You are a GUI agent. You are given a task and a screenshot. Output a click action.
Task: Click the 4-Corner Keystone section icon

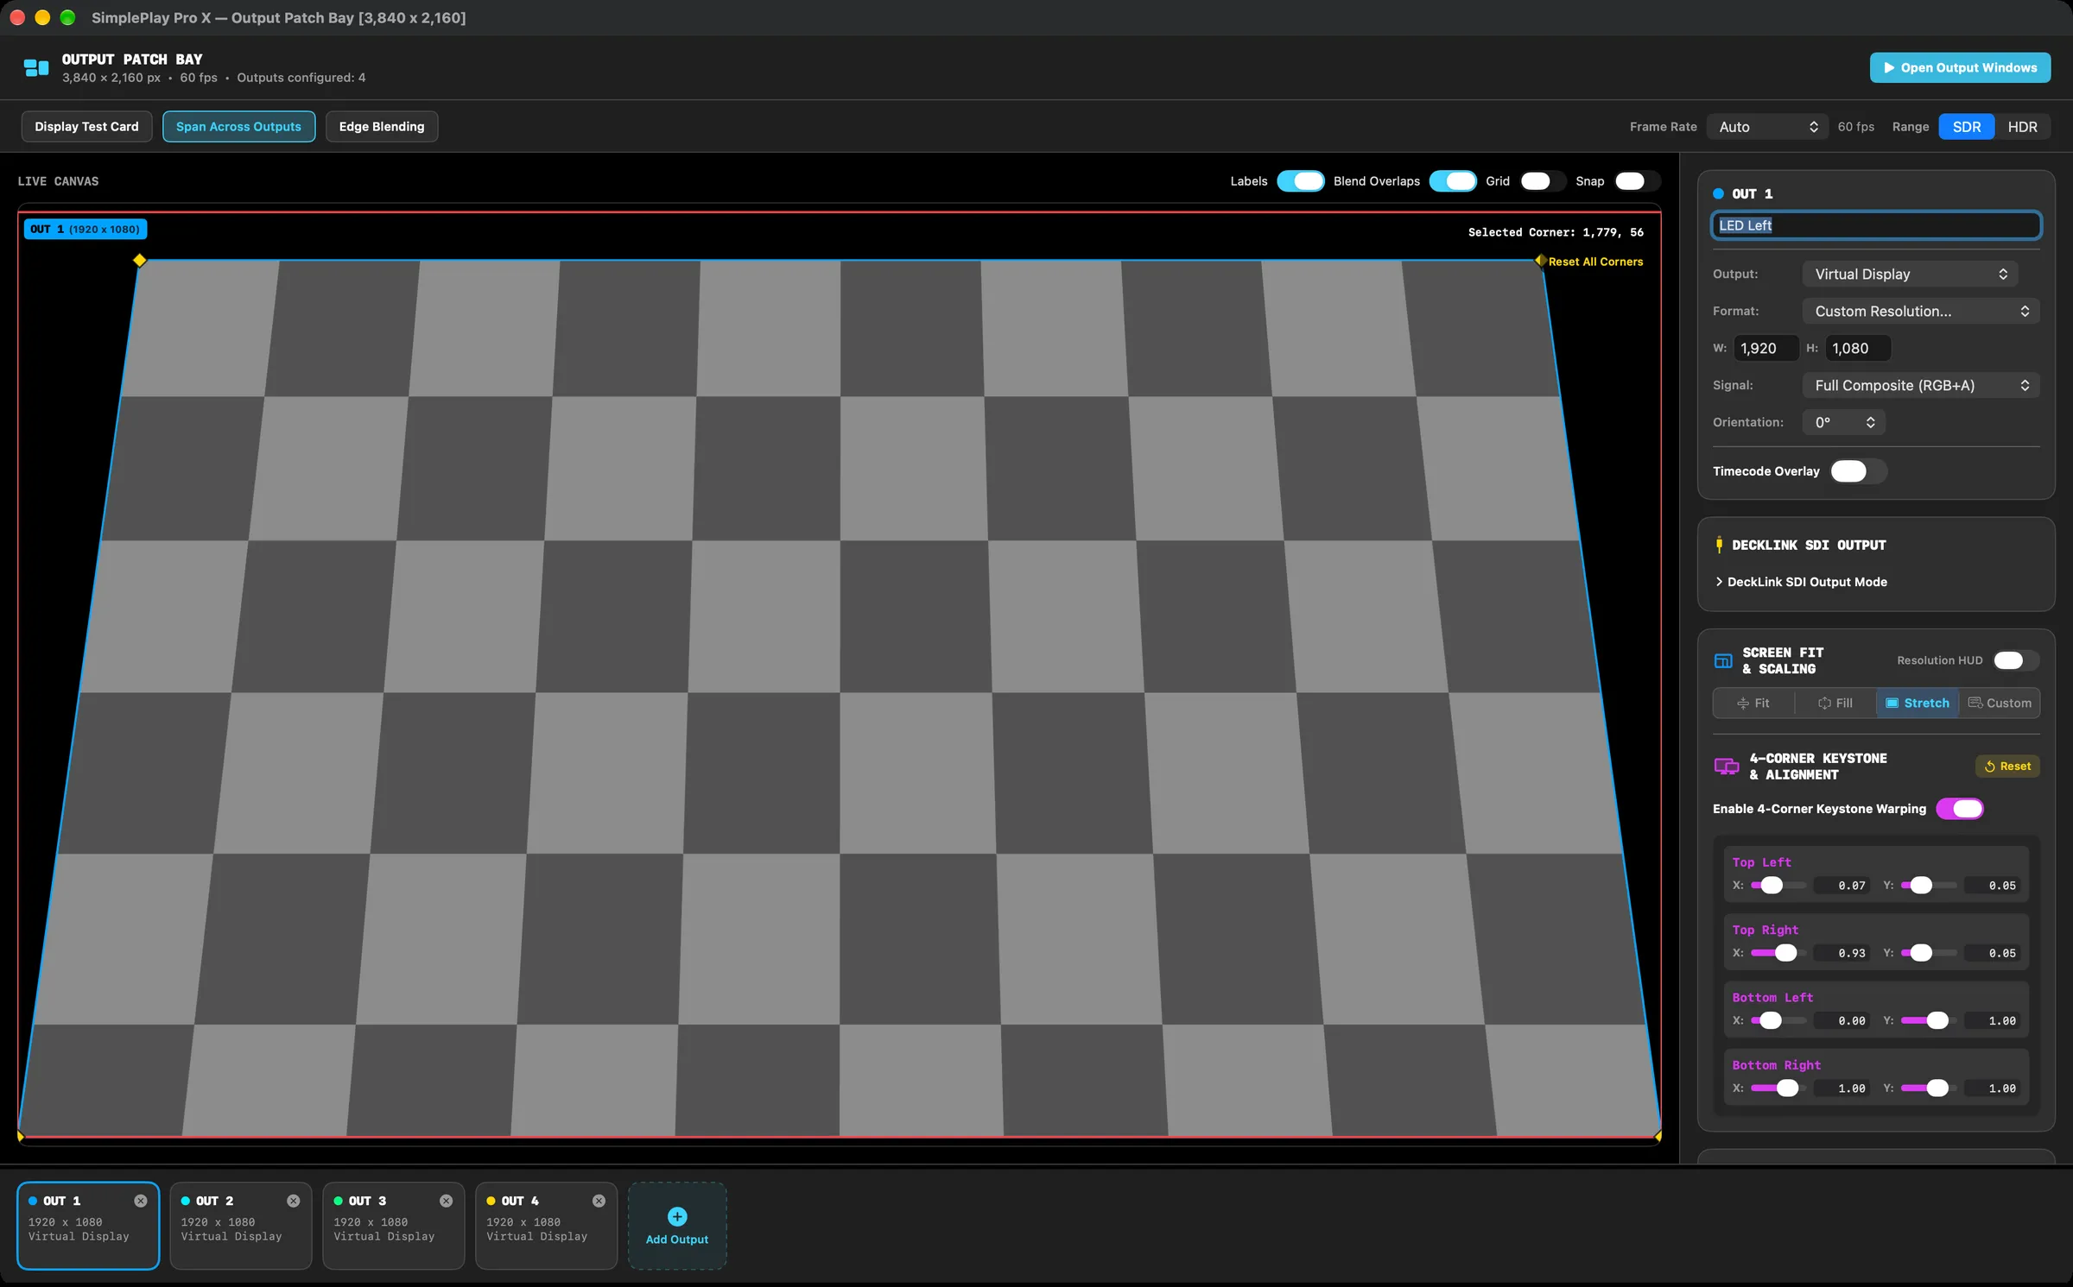point(1726,767)
